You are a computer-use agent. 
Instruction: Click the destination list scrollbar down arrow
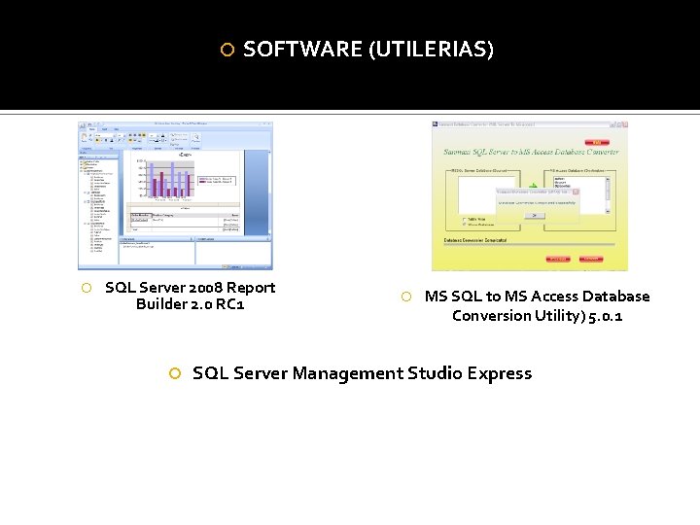tap(607, 211)
